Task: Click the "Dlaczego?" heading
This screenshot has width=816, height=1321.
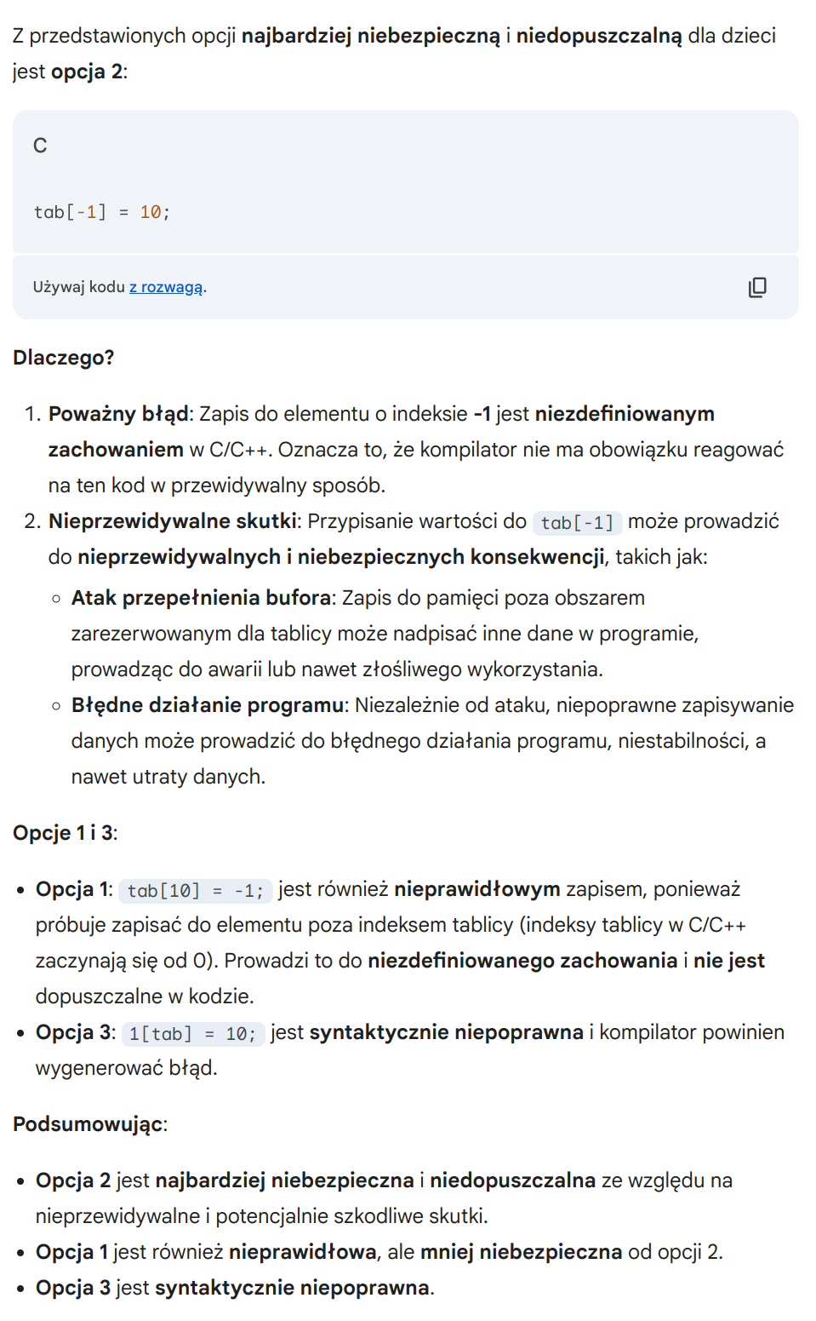Action: click(64, 358)
